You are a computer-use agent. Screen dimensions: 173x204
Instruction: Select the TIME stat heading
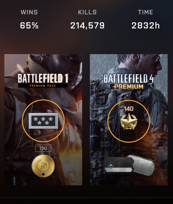tap(145, 12)
